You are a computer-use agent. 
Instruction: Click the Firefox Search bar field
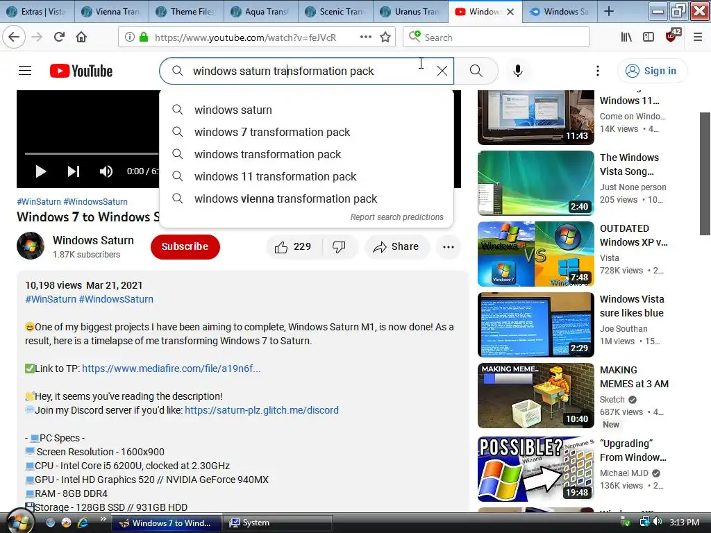496,37
